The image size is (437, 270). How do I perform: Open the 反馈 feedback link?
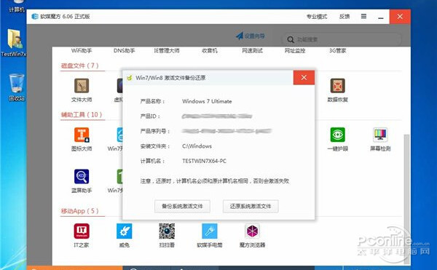pos(345,17)
